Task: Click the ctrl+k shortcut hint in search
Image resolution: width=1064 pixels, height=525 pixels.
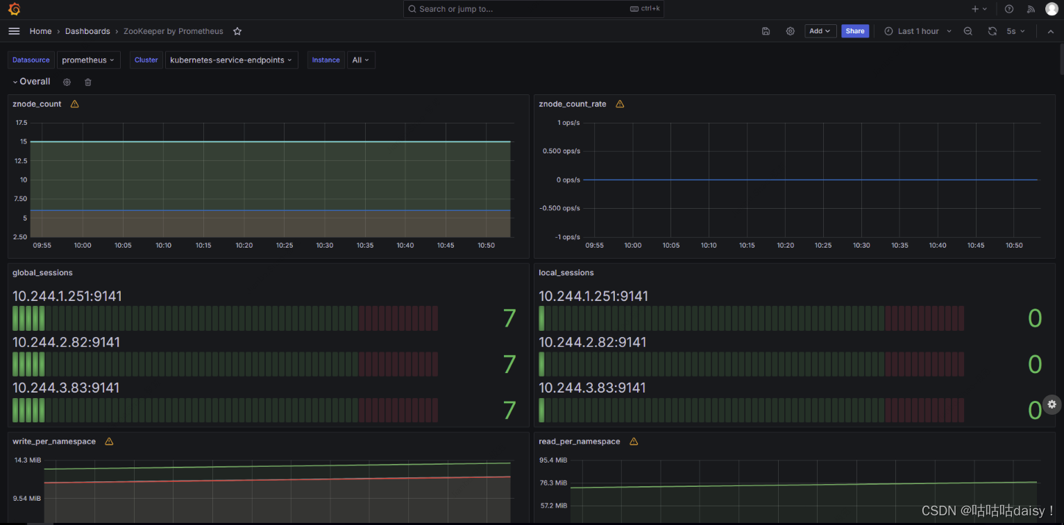Action: click(x=645, y=9)
